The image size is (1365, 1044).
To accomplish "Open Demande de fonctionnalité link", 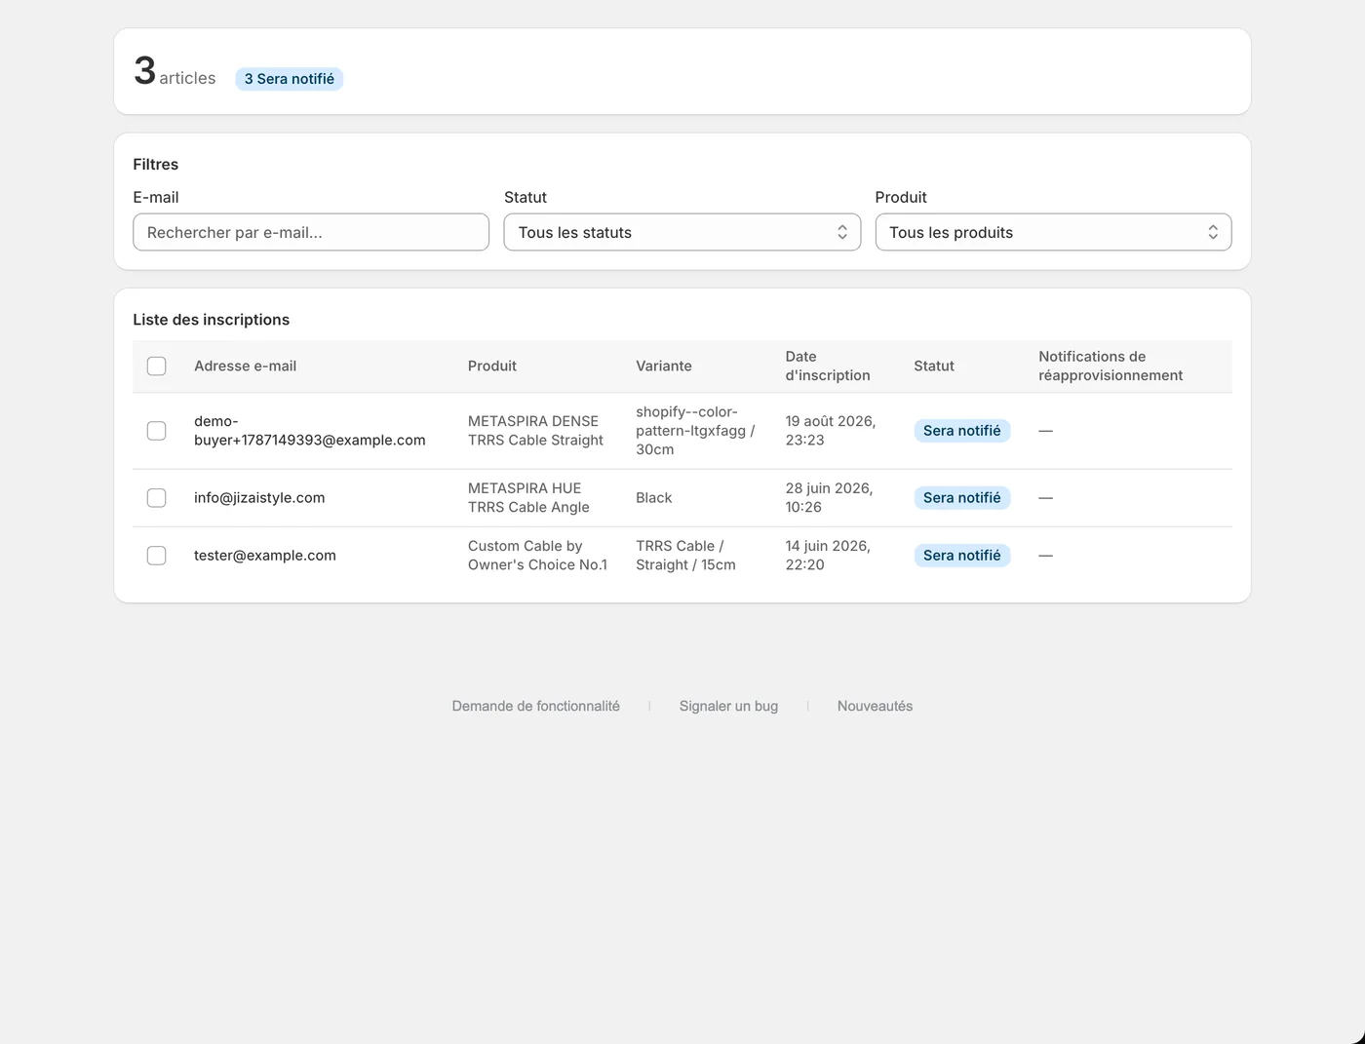I will tap(535, 706).
